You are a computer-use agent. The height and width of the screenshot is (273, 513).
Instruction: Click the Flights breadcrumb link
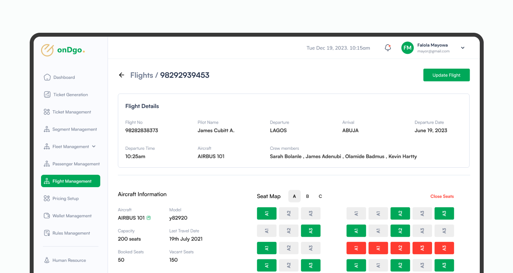[142, 75]
